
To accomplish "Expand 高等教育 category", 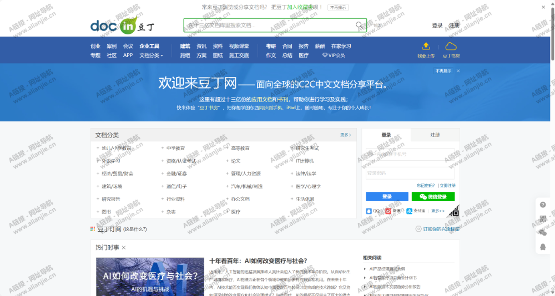I will point(240,148).
